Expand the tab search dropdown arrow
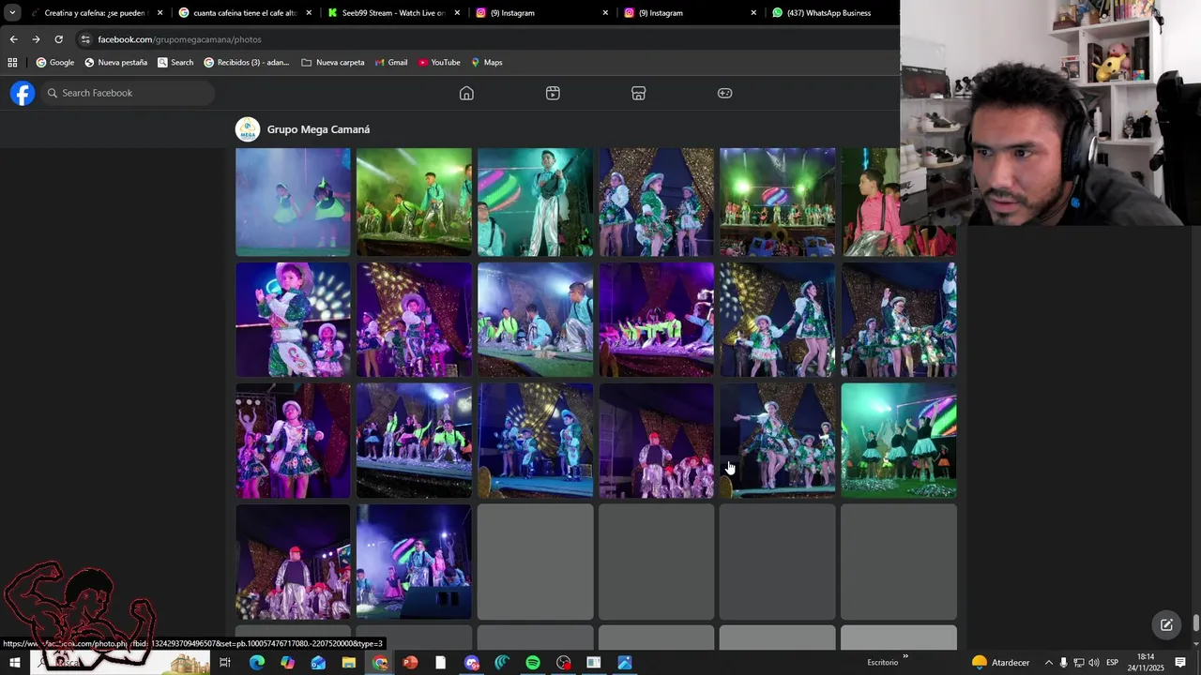The image size is (1201, 675). (12, 13)
